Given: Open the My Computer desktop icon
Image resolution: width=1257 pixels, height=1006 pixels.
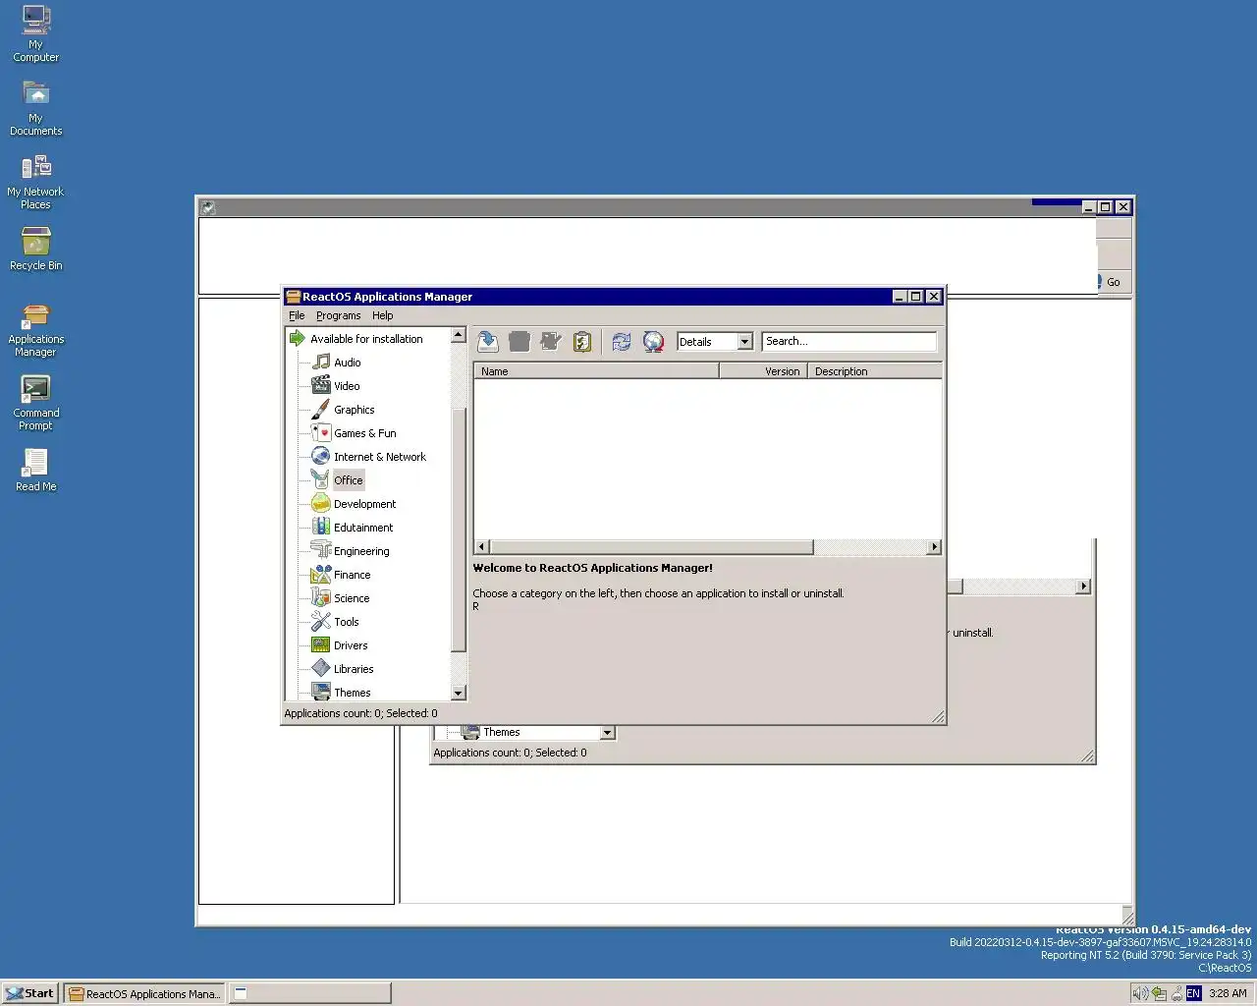Looking at the screenshot, I should [36, 34].
